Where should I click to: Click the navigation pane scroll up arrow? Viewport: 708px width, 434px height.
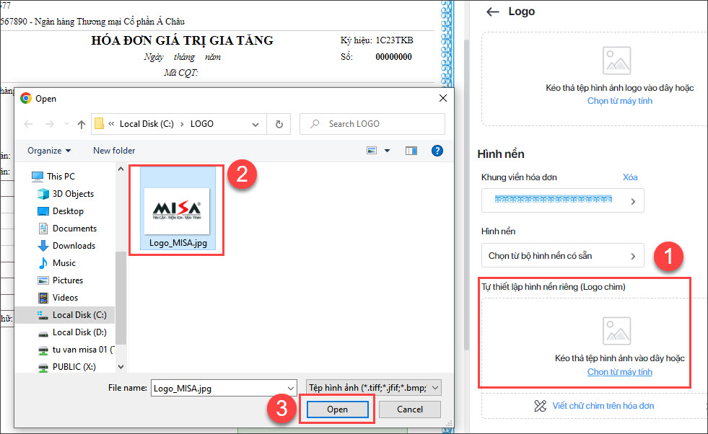[x=121, y=169]
